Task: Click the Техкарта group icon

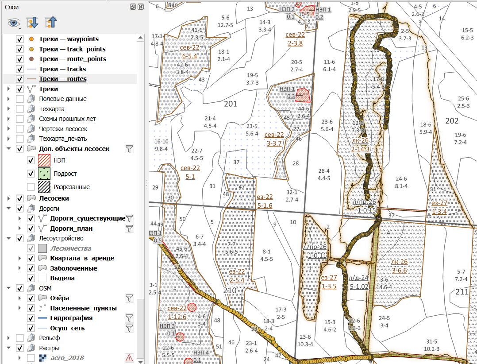Action: click(31, 109)
